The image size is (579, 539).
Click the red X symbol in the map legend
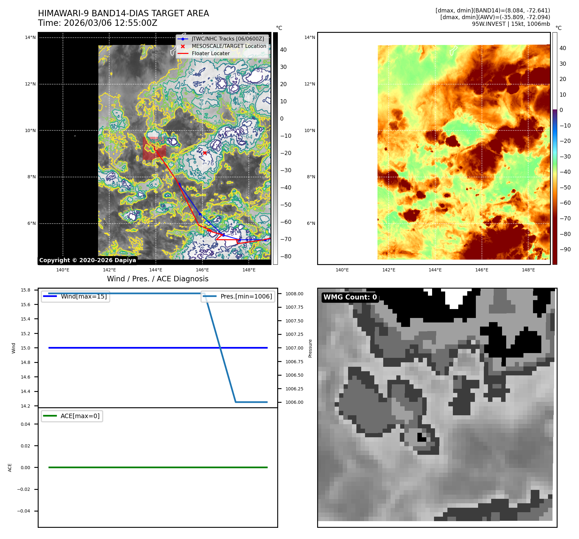[183, 46]
